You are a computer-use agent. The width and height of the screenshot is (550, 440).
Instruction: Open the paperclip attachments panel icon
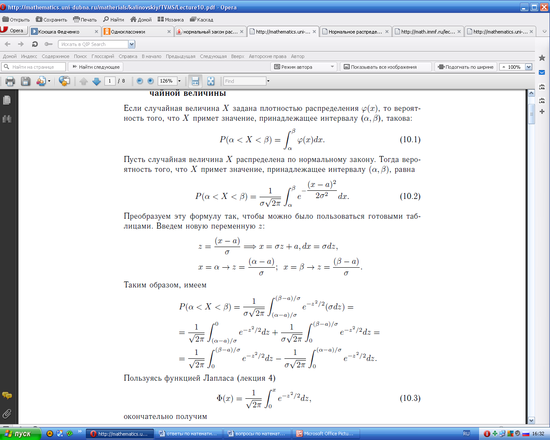(7, 414)
